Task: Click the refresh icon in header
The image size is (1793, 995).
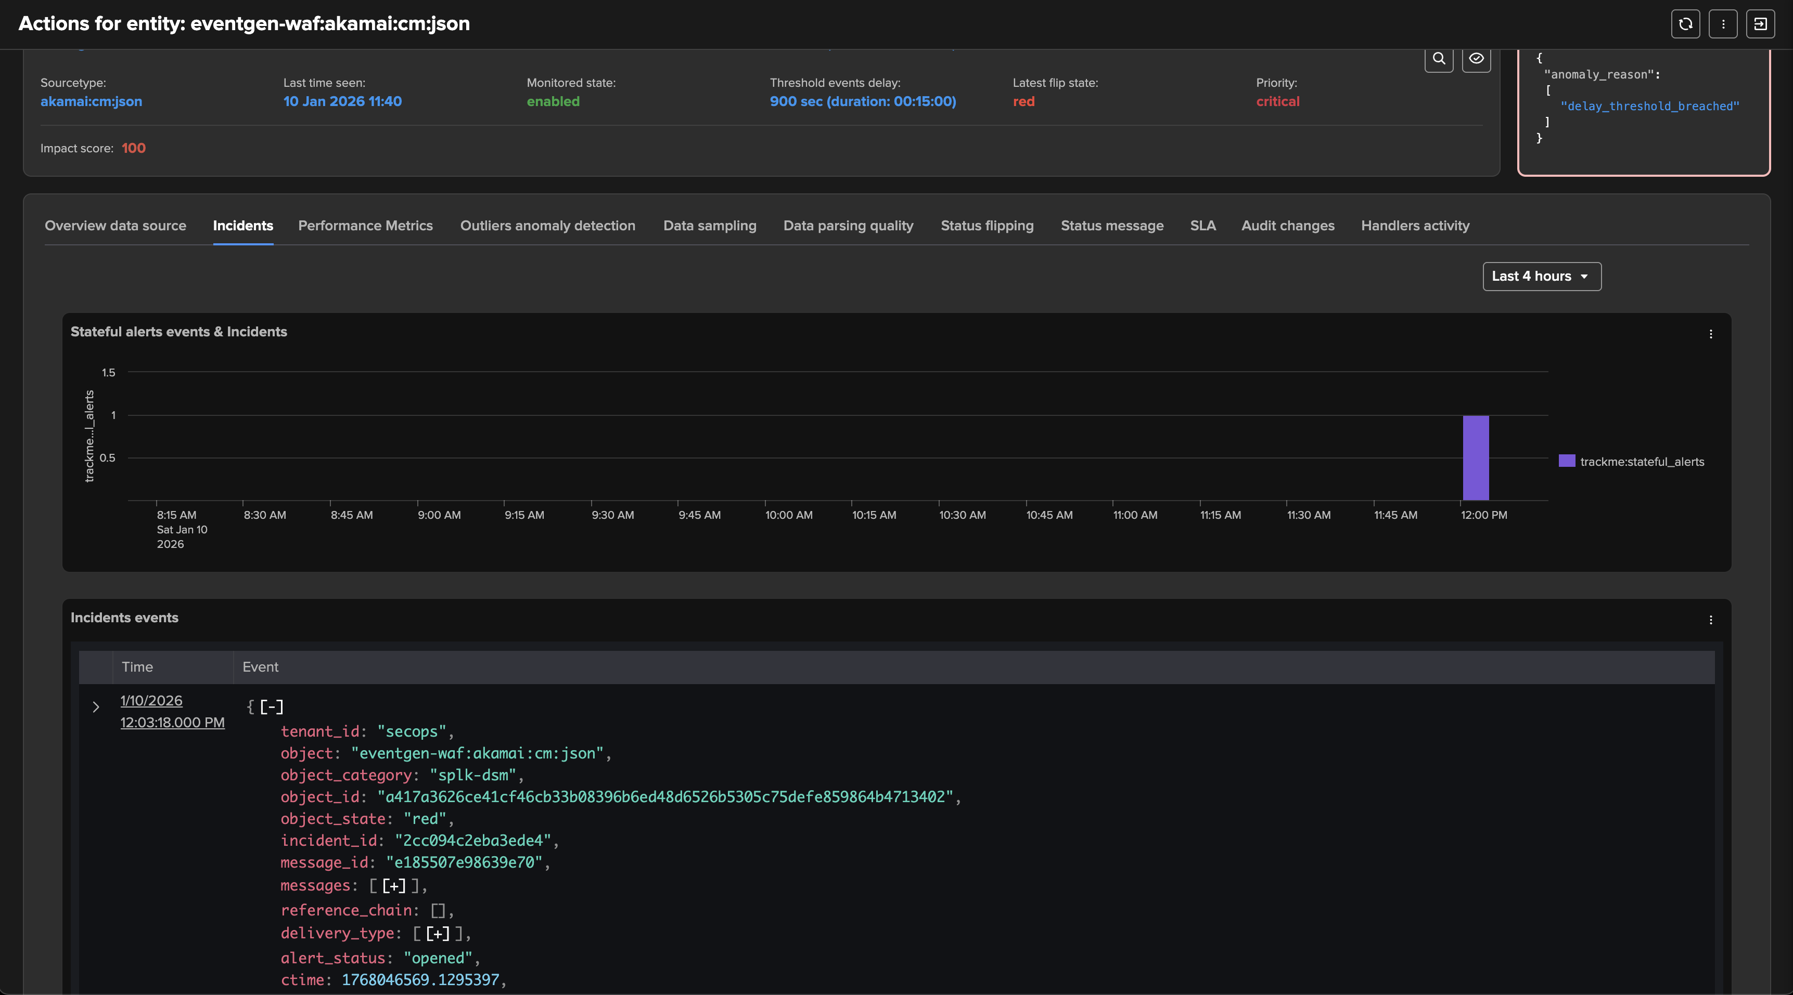Action: click(1685, 24)
